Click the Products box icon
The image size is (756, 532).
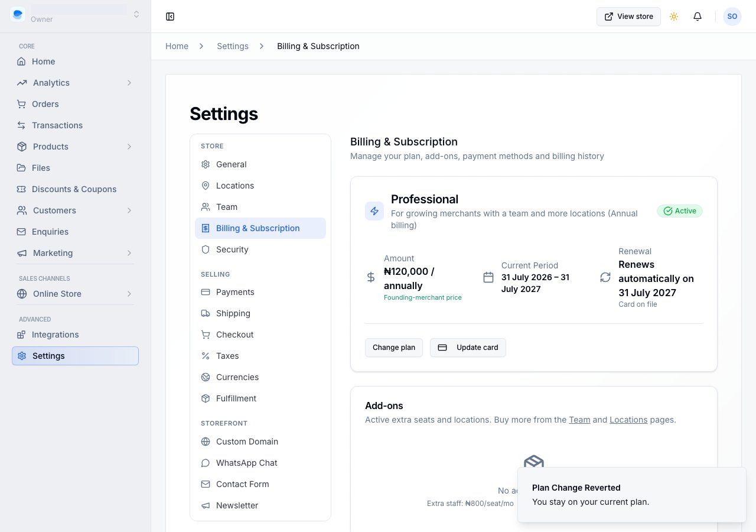[x=22, y=147]
